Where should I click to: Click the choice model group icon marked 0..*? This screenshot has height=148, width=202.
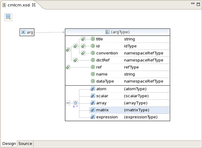click(x=76, y=103)
